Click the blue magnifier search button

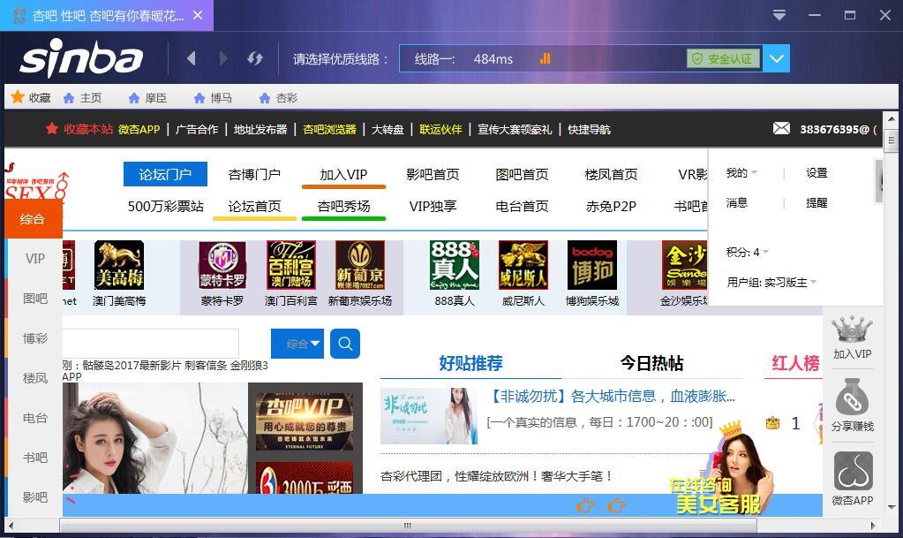pyautogui.click(x=345, y=344)
